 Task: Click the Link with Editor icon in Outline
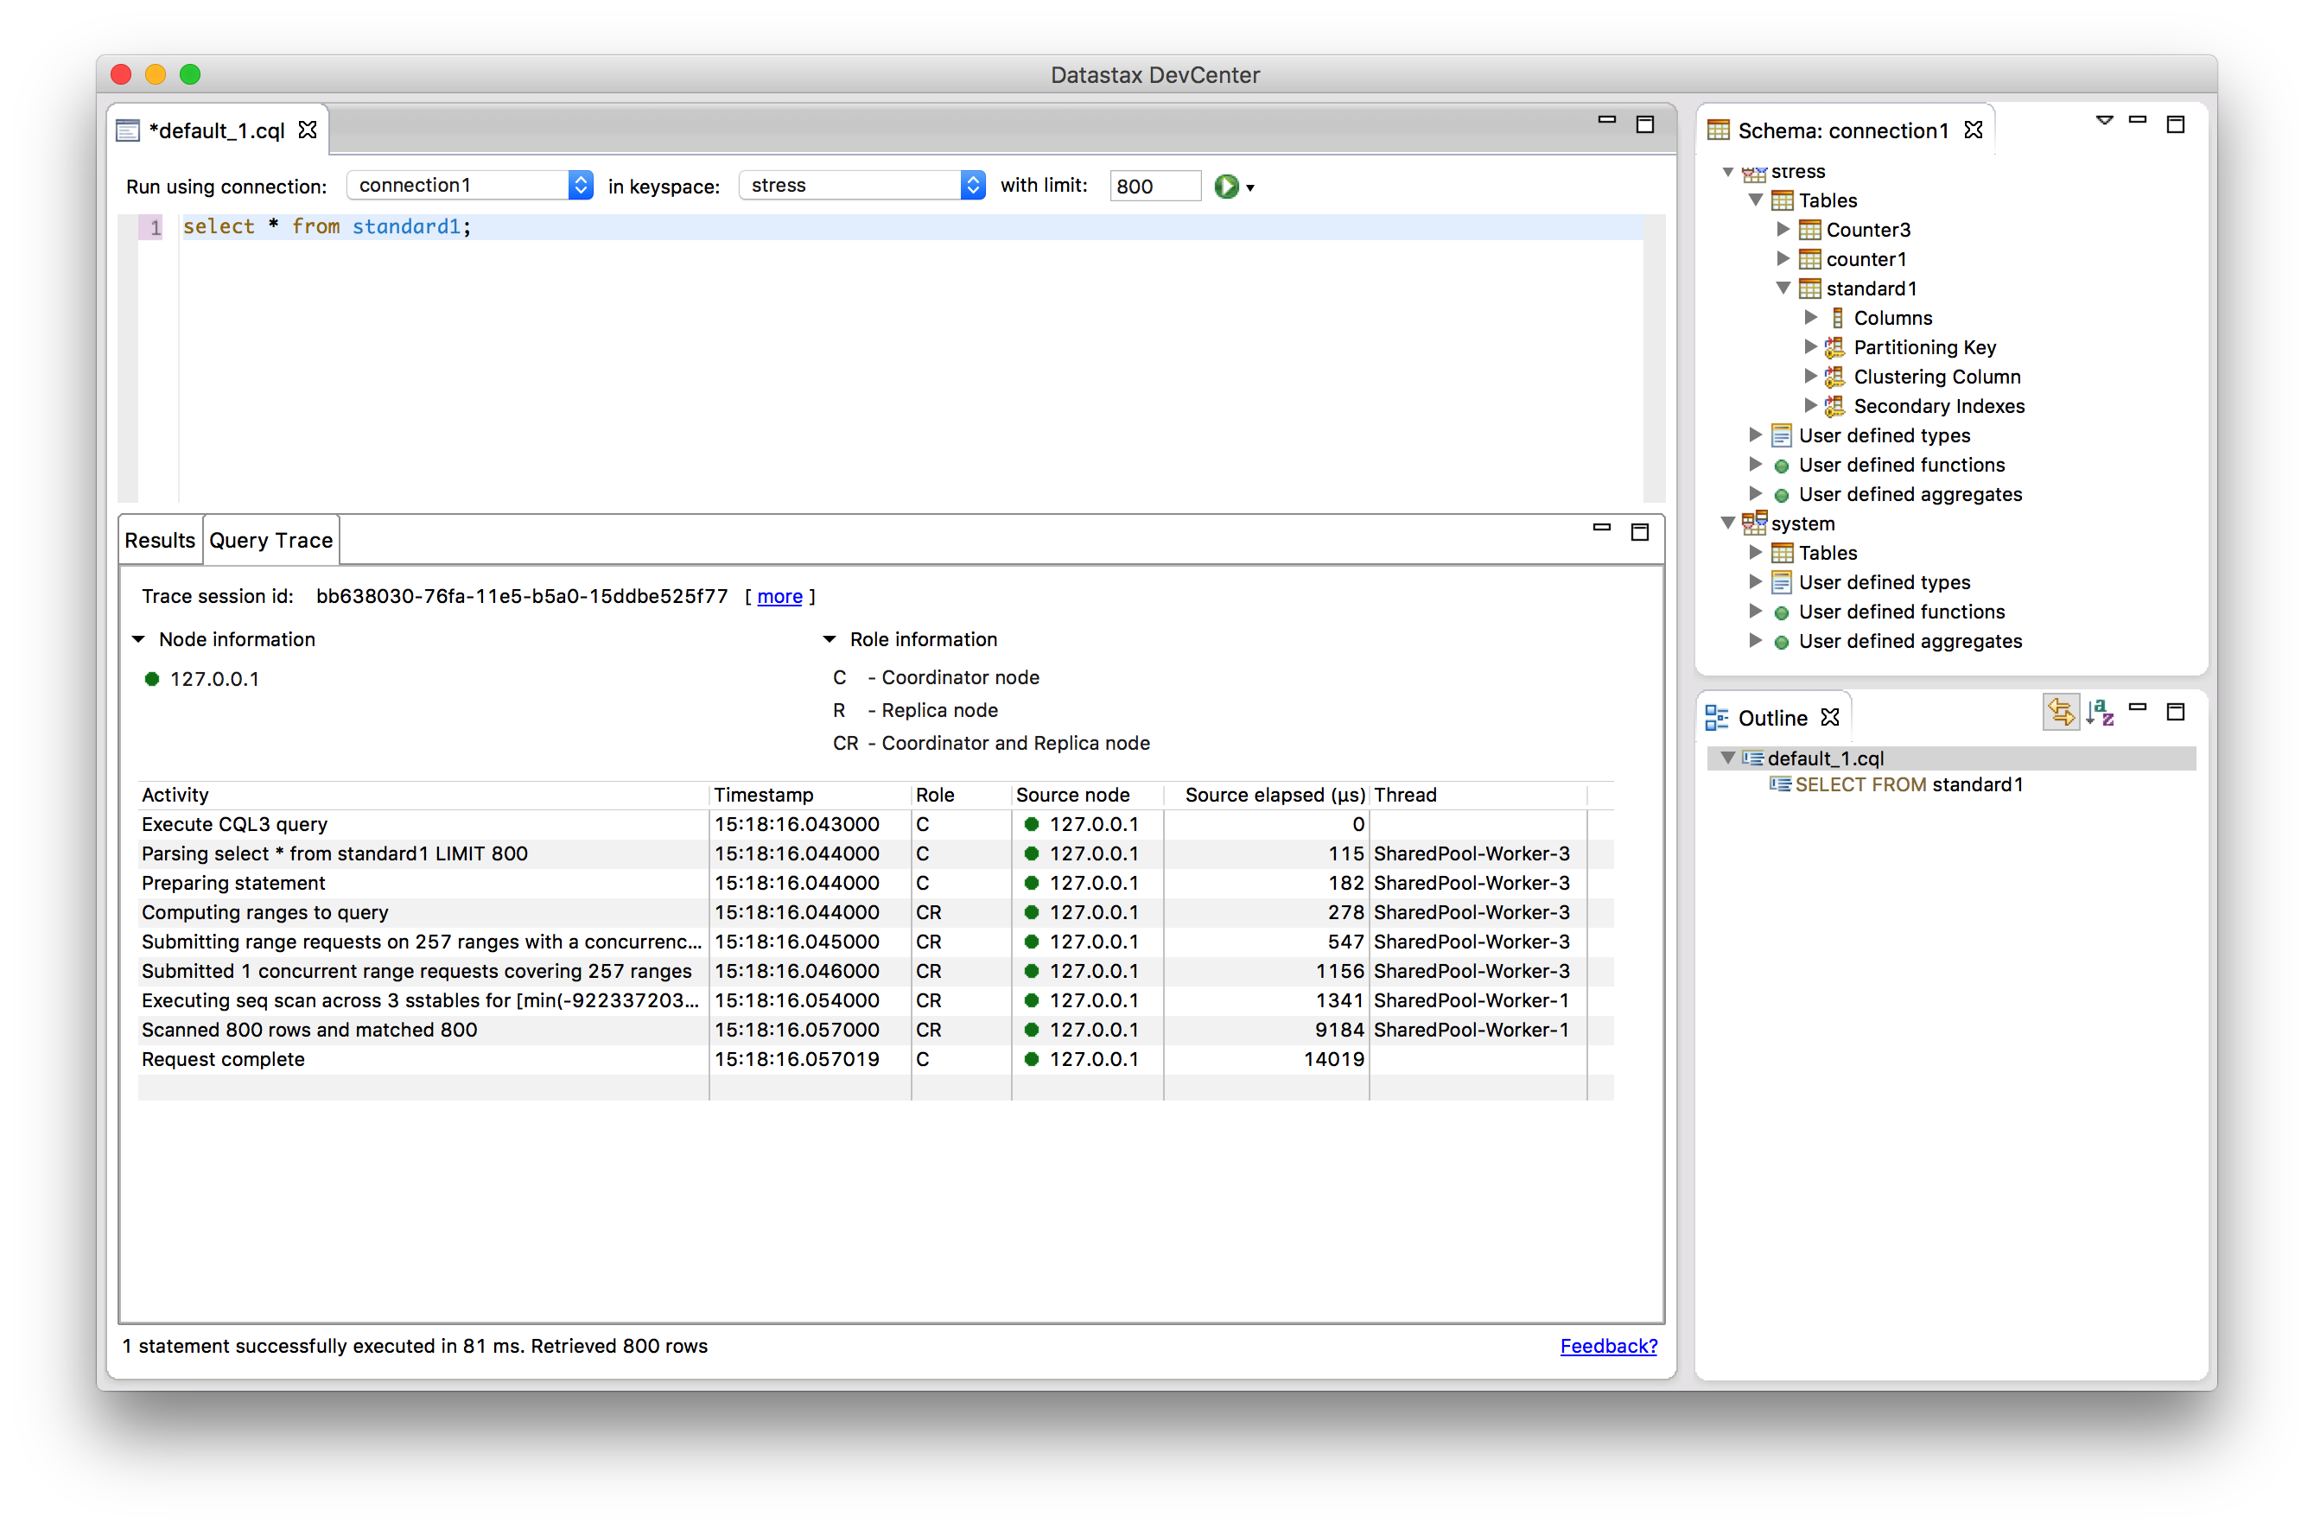pyautogui.click(x=2061, y=713)
